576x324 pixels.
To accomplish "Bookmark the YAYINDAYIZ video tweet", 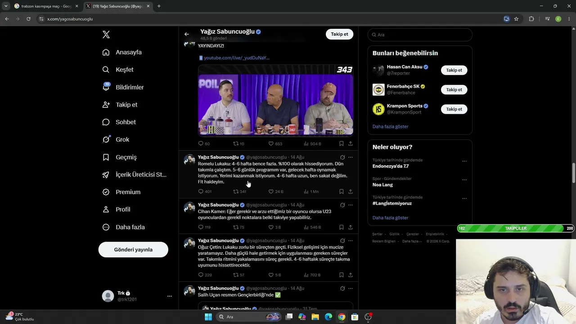I will tap(342, 144).
